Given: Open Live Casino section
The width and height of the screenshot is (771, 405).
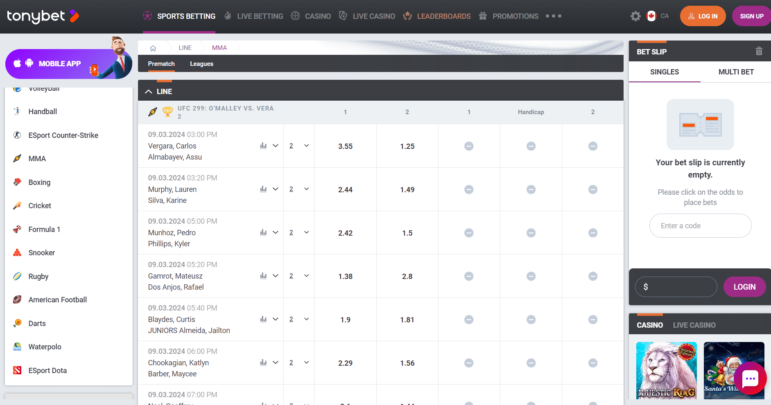Looking at the screenshot, I should pyautogui.click(x=367, y=16).
